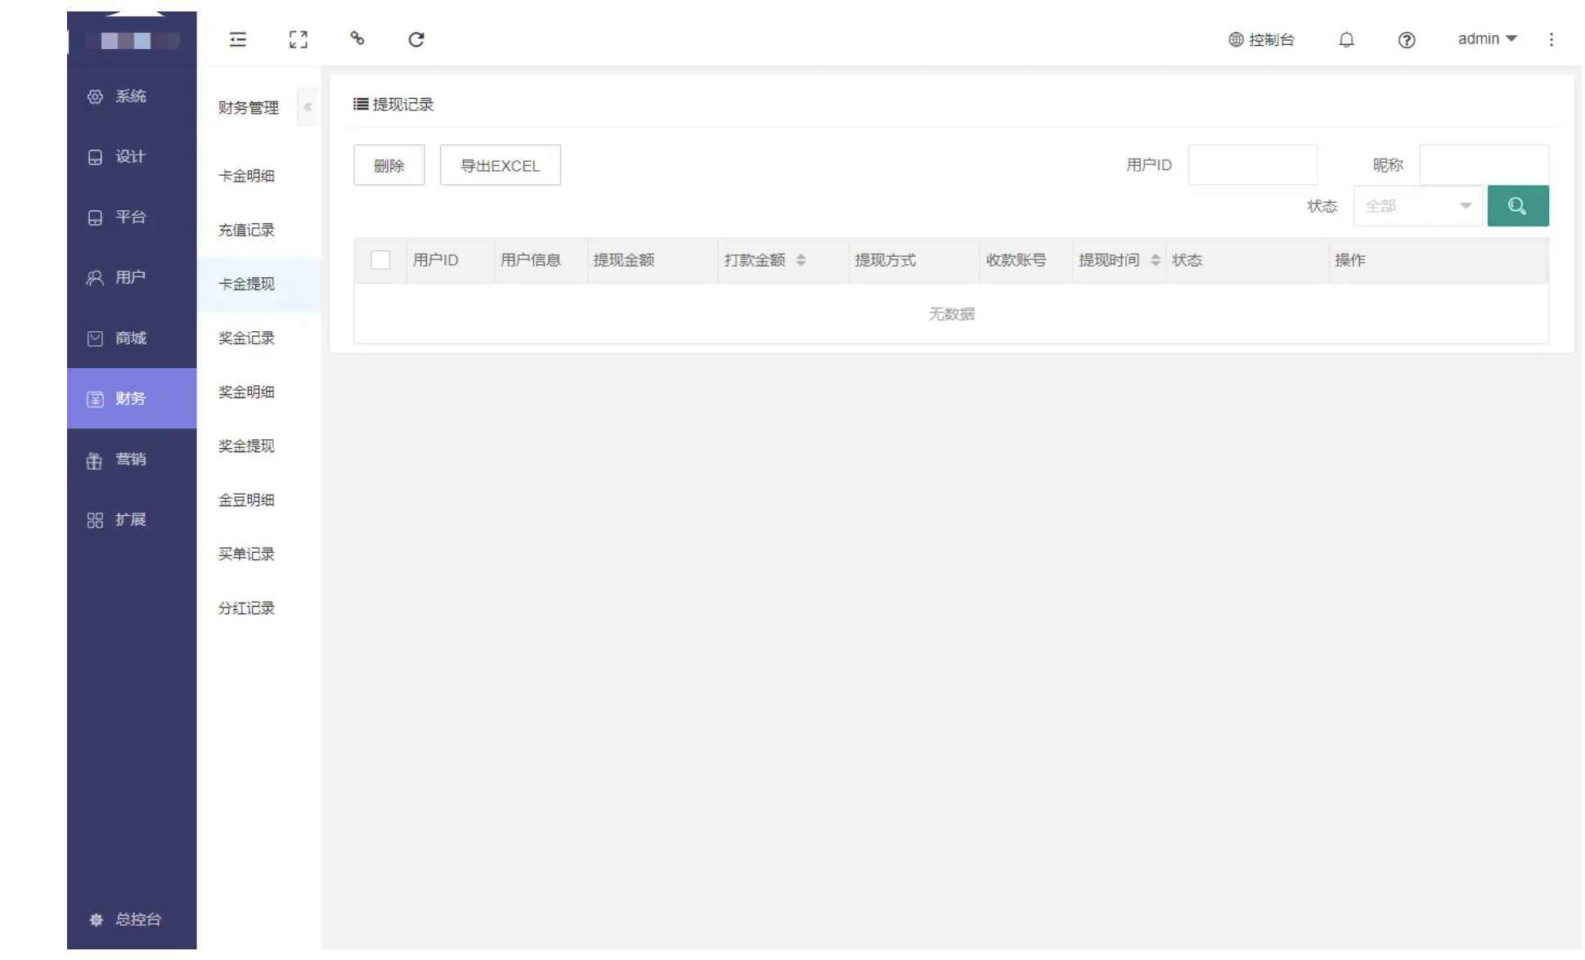The image size is (1585, 960).
Task: Click the 系统 gear icon in the sidebar
Action: click(95, 96)
